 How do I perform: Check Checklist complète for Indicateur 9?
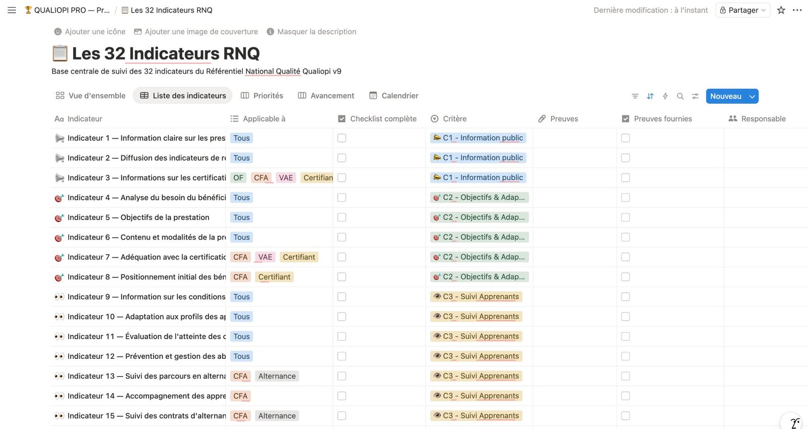[x=342, y=297]
